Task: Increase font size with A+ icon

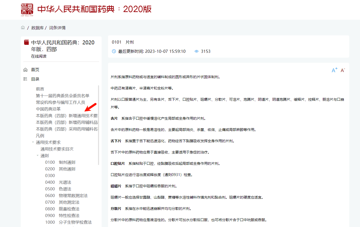Action: (x=335, y=70)
